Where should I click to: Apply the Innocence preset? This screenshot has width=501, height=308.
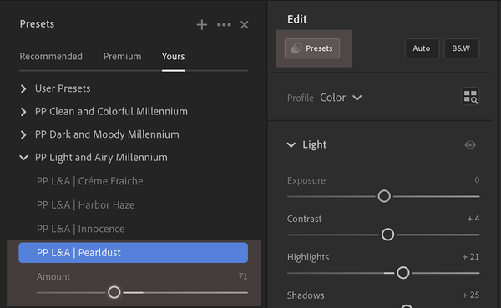(80, 229)
